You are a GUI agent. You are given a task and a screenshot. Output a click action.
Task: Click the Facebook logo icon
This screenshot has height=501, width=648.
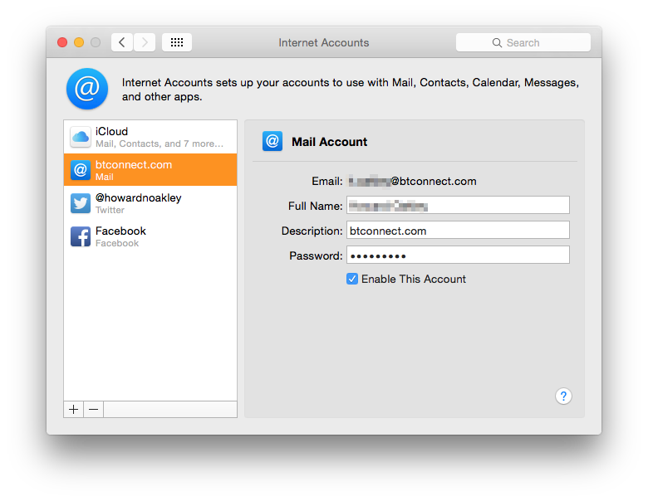81,236
